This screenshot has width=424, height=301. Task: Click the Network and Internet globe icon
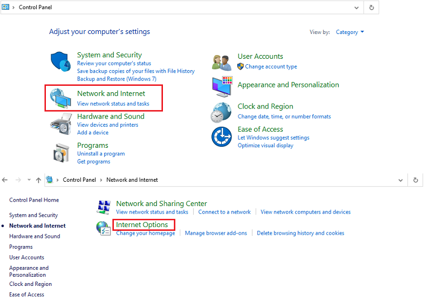60,98
